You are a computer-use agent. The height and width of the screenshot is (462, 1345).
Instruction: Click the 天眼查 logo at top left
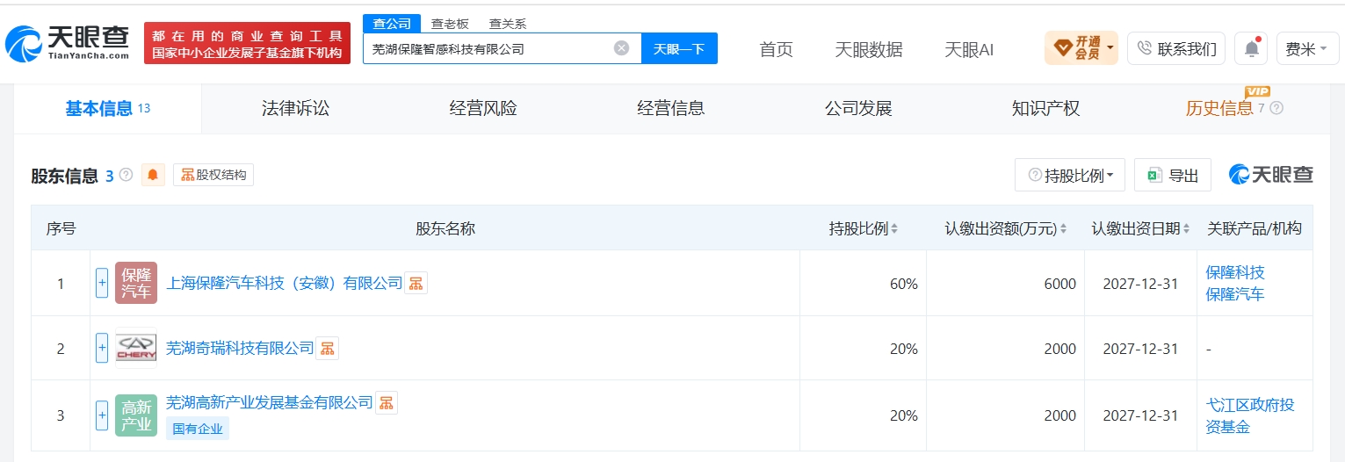pos(68,42)
